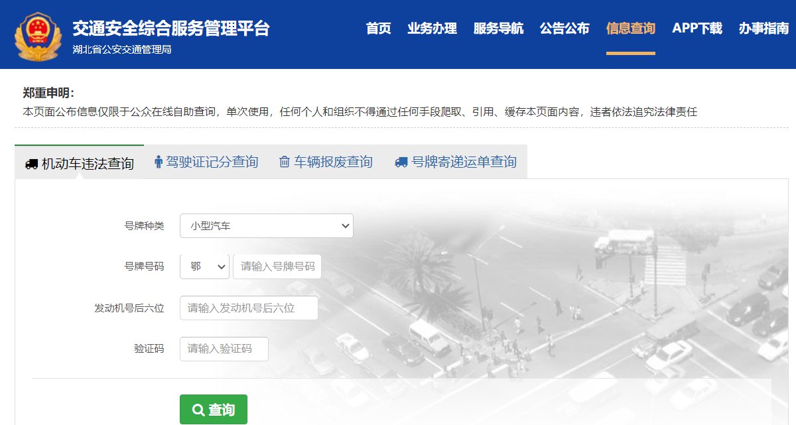Focus the 请输入发动机号后六位 input field
The height and width of the screenshot is (425, 796).
point(249,308)
